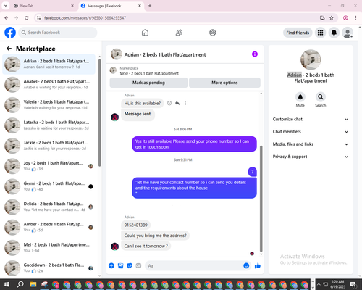The image size is (362, 290).
Task: Choose a GIF in the composer
Action: (x=138, y=266)
